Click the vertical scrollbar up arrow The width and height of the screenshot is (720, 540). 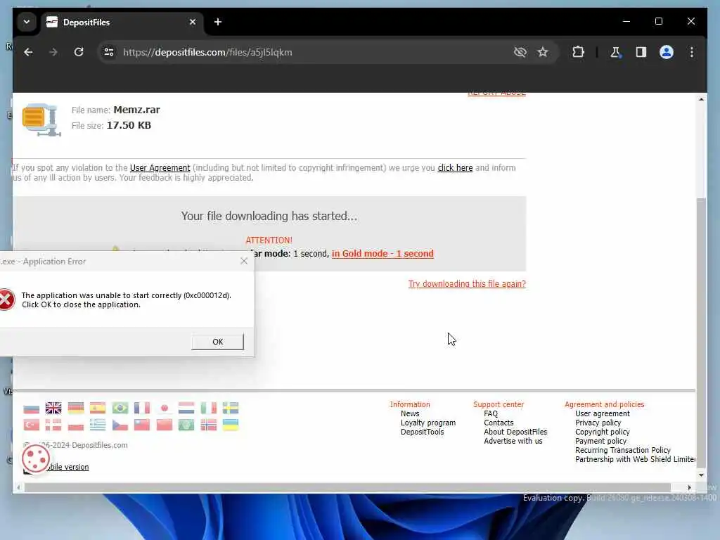click(701, 99)
